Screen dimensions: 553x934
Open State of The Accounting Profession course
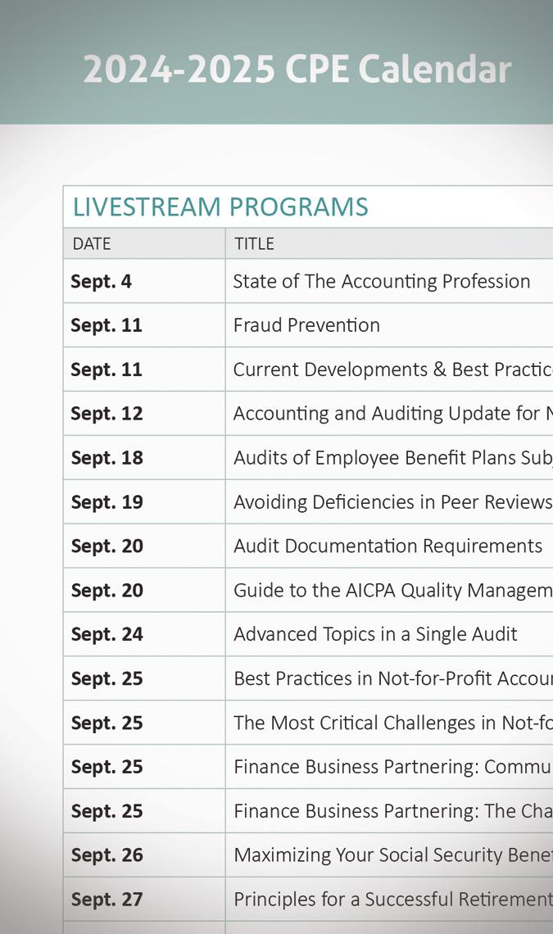point(381,281)
